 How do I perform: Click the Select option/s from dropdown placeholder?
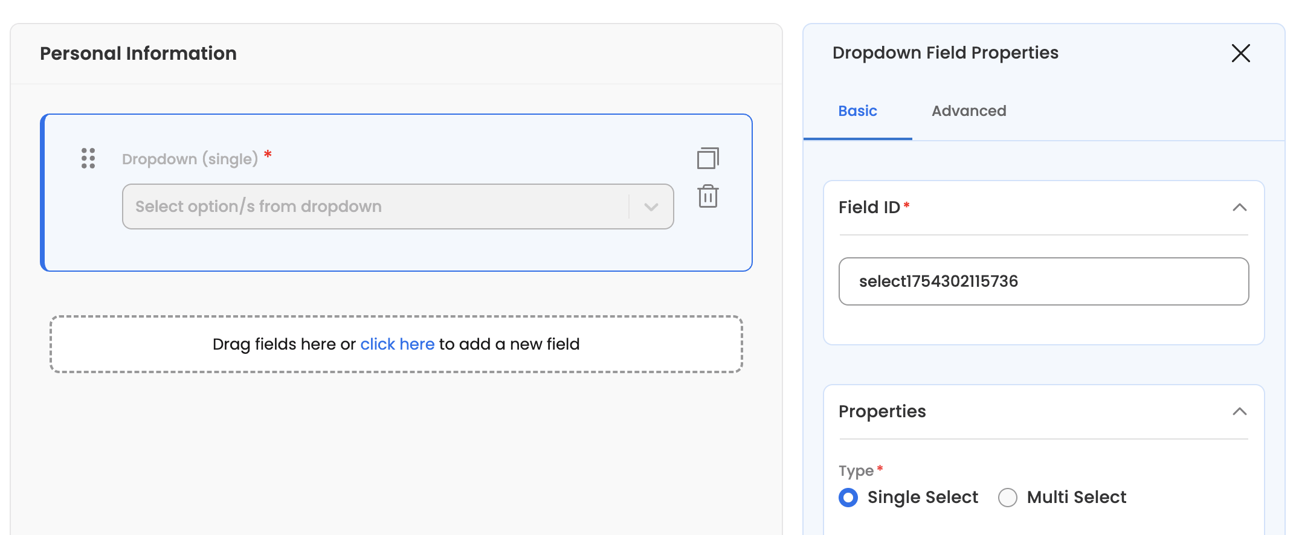[259, 207]
